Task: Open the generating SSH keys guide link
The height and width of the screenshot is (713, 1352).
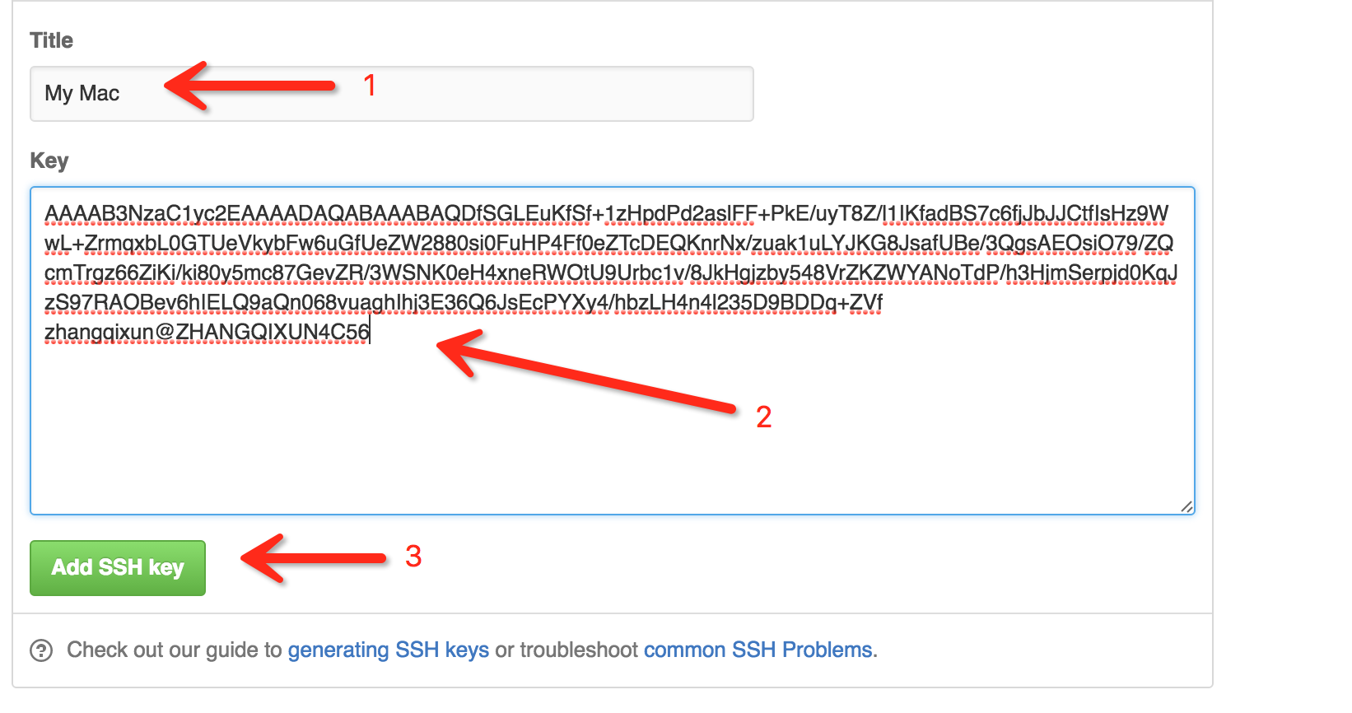Action: coord(389,650)
